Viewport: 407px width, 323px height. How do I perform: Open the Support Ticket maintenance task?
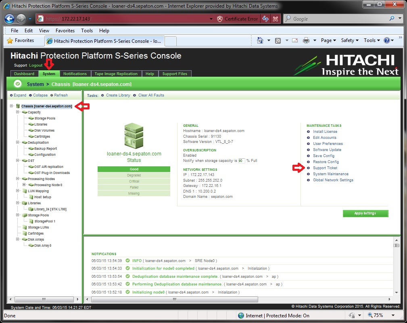tap(325, 168)
